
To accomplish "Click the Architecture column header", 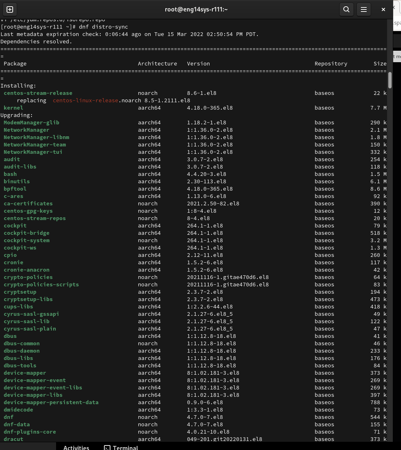I will 157,64.
